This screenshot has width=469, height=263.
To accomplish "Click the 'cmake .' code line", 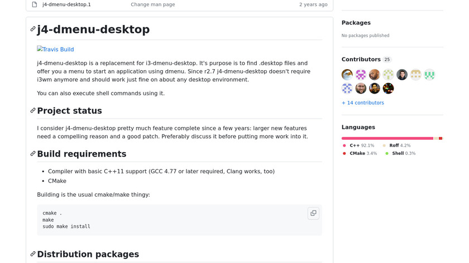I will coord(52,213).
